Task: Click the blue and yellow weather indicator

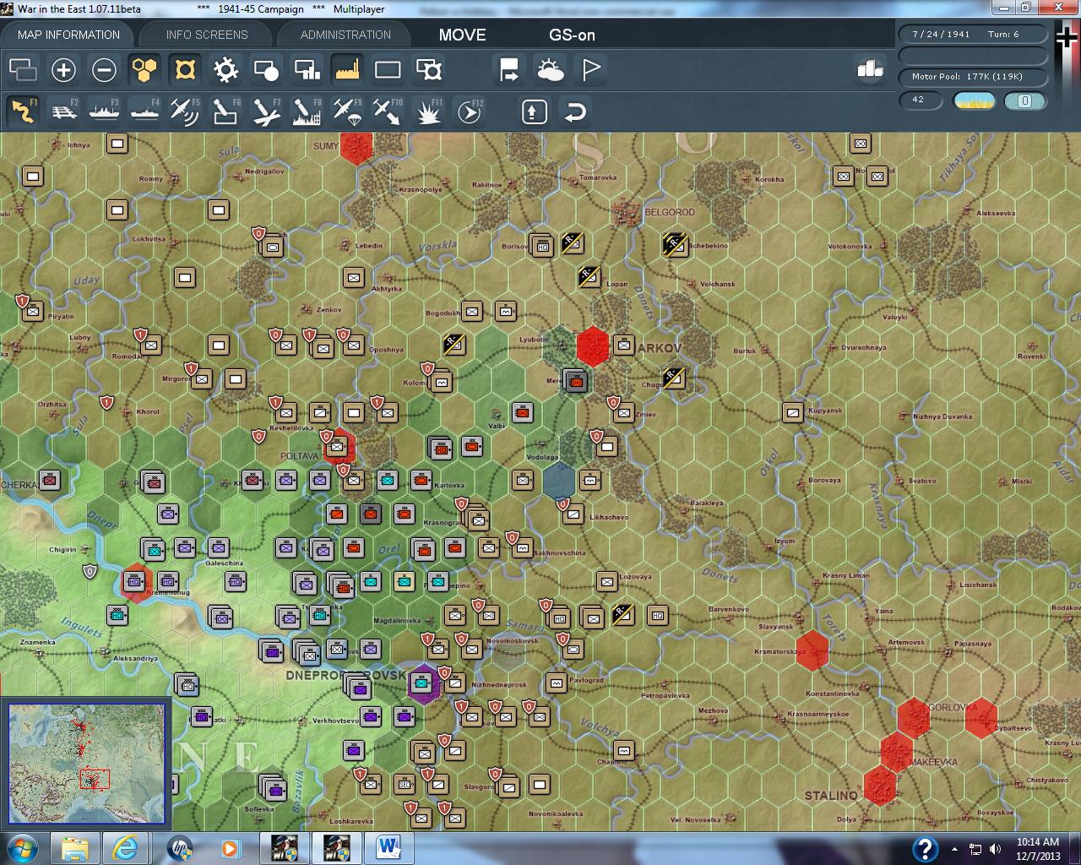Action: coord(974,101)
